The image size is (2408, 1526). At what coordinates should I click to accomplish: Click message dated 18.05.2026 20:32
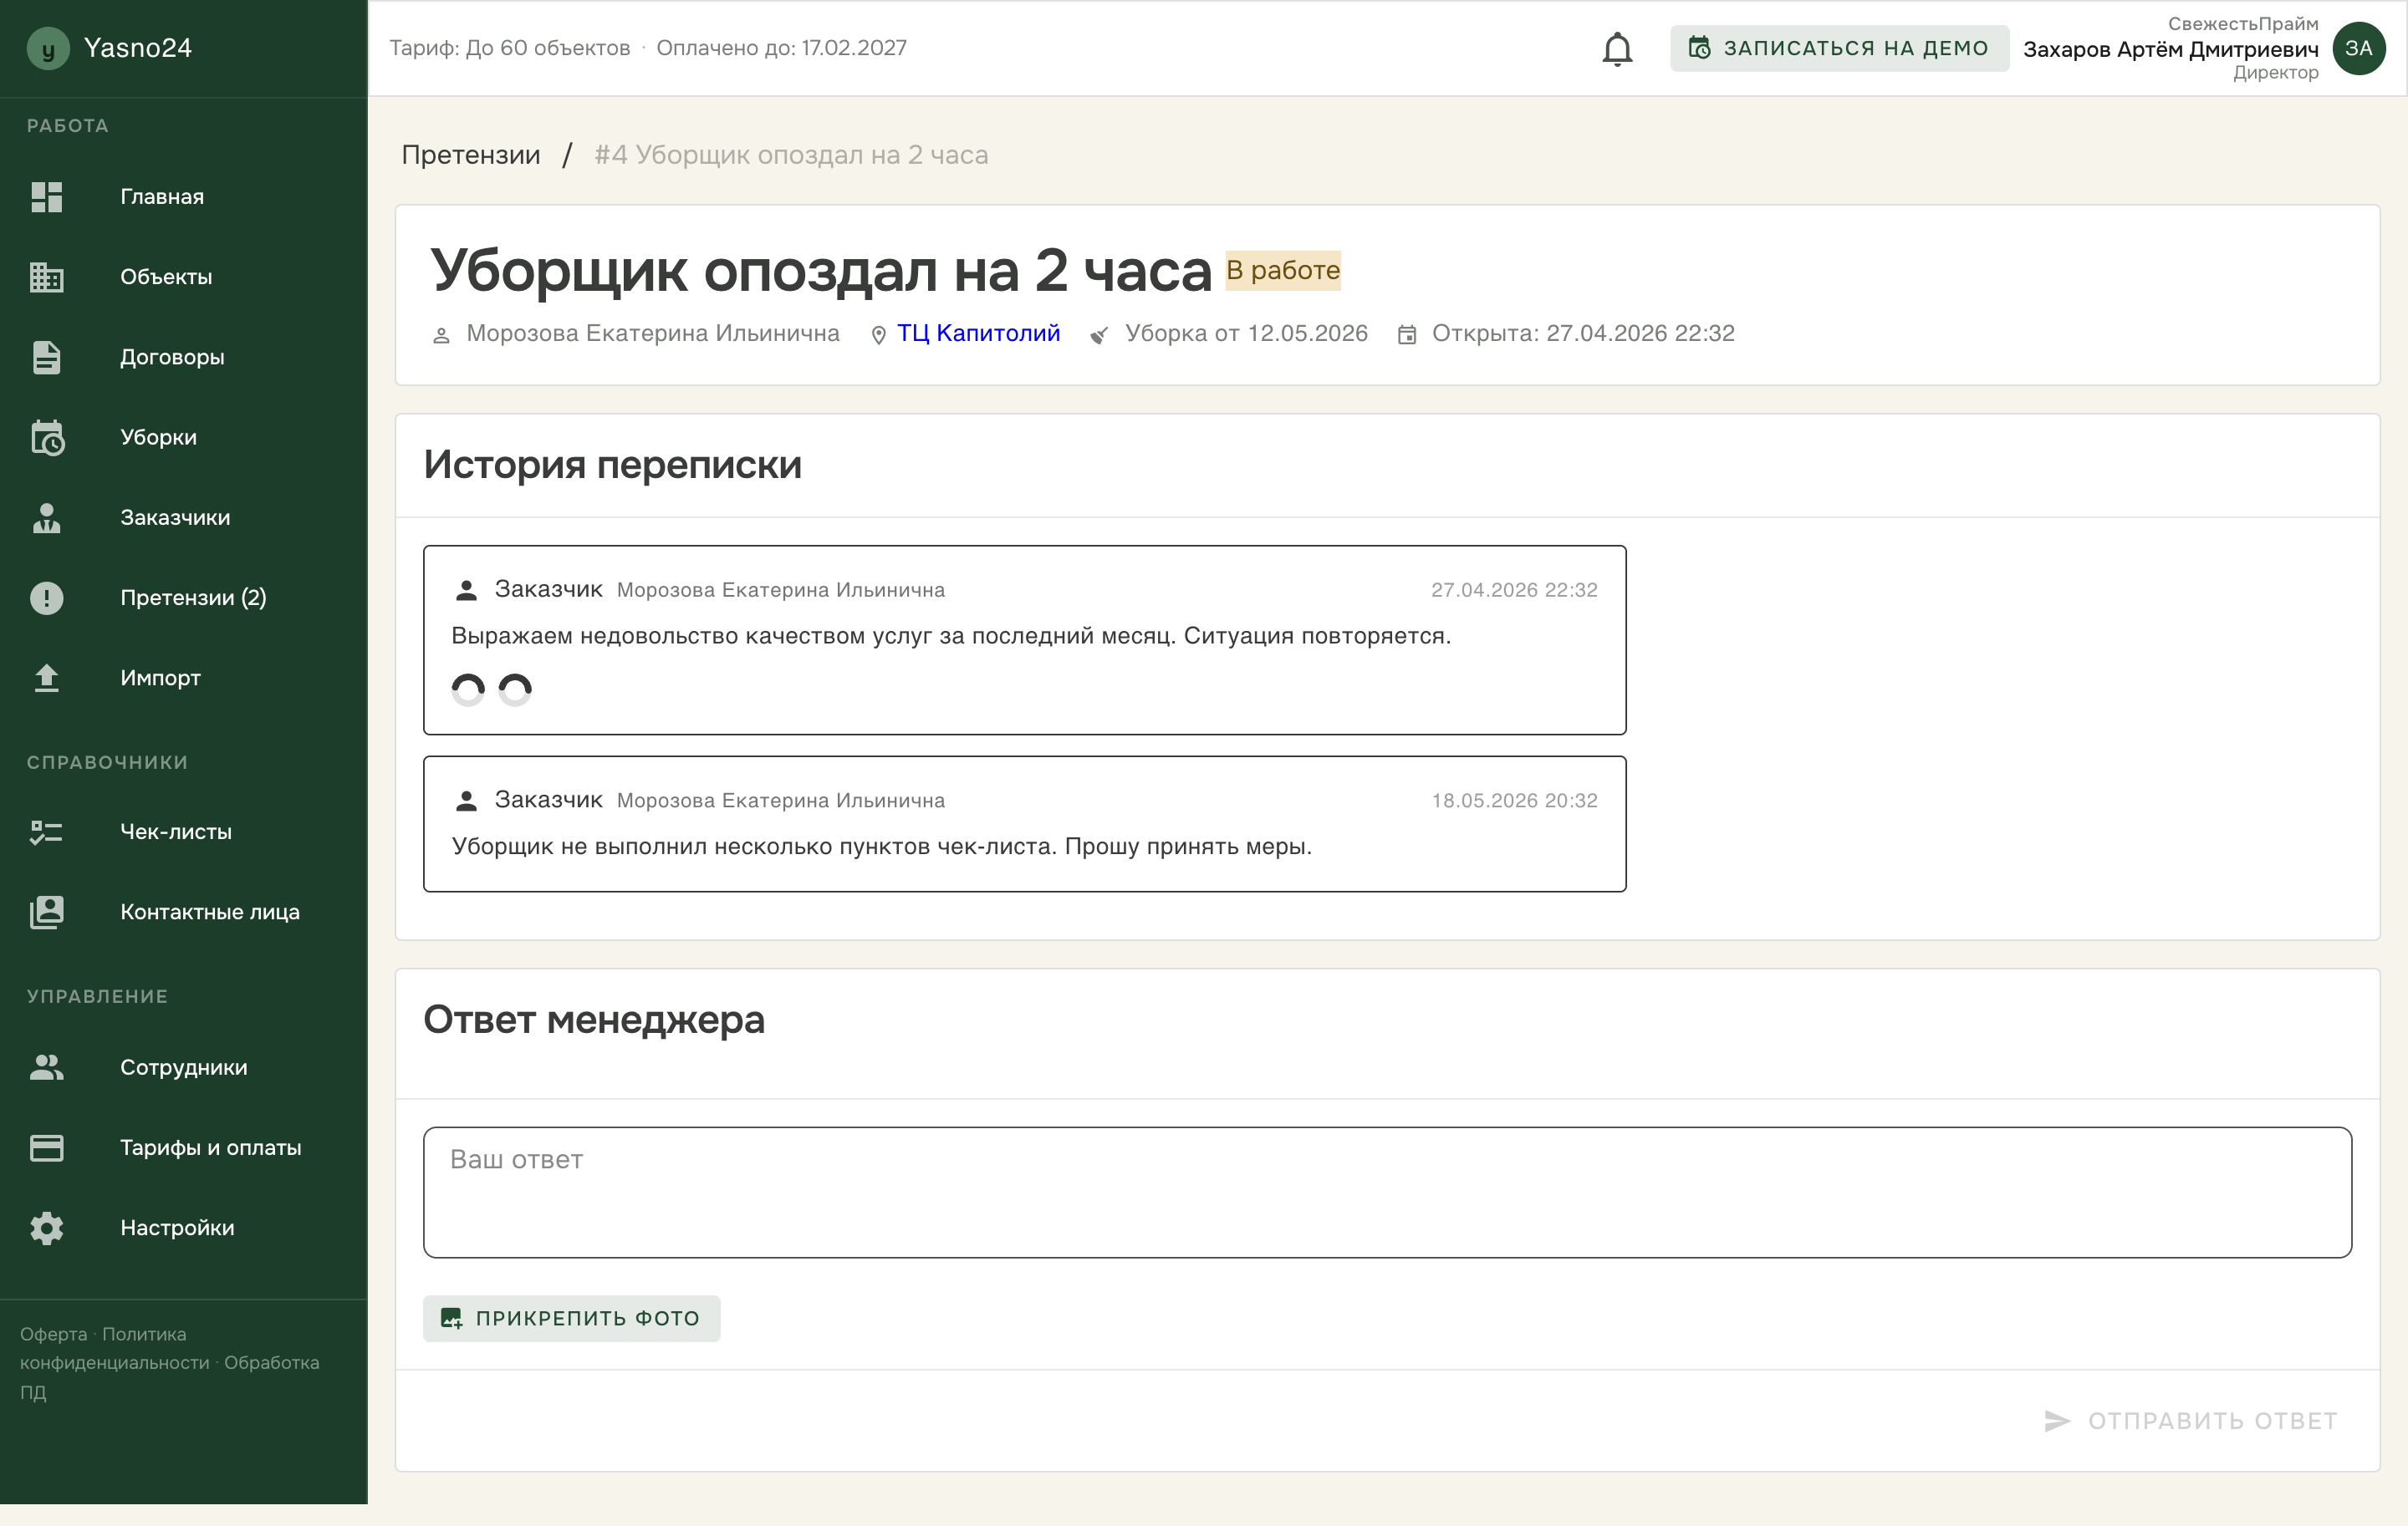pyautogui.click(x=1024, y=823)
